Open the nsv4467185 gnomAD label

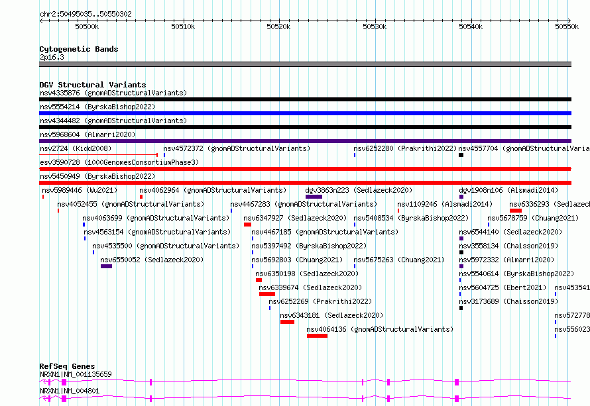coord(325,232)
